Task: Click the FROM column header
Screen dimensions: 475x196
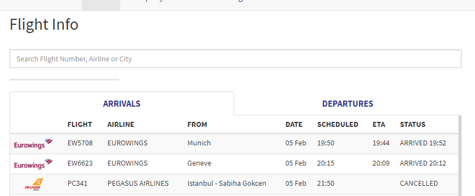Action: click(197, 125)
